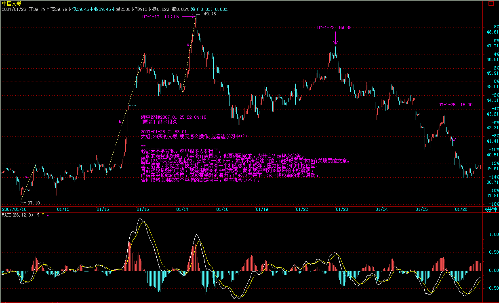499x303 pixels.
Task: Click the yellow arrow beside MACD label
Action: pos(43,215)
